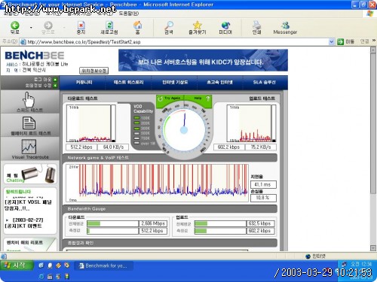The height and width of the screenshot is (282, 377).
Task: Open Visual Traceroute in the sidebar
Action: coord(30,149)
